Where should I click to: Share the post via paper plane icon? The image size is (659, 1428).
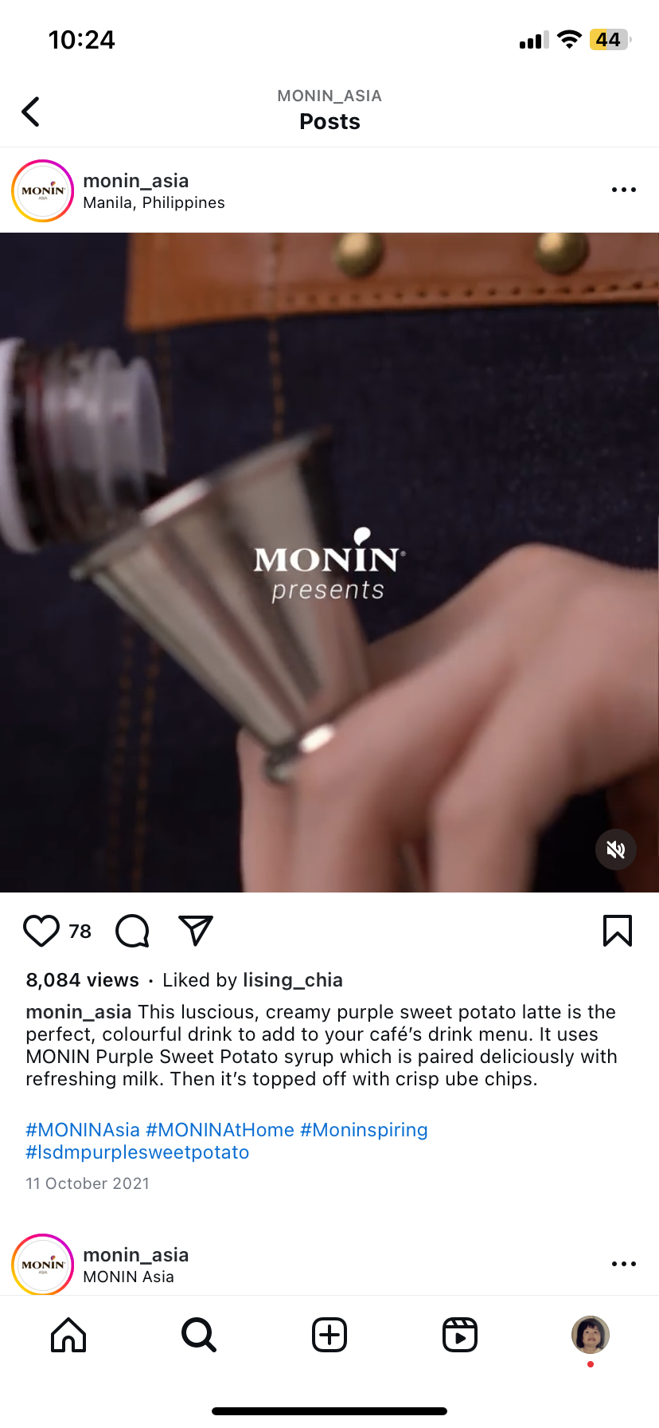(x=196, y=931)
